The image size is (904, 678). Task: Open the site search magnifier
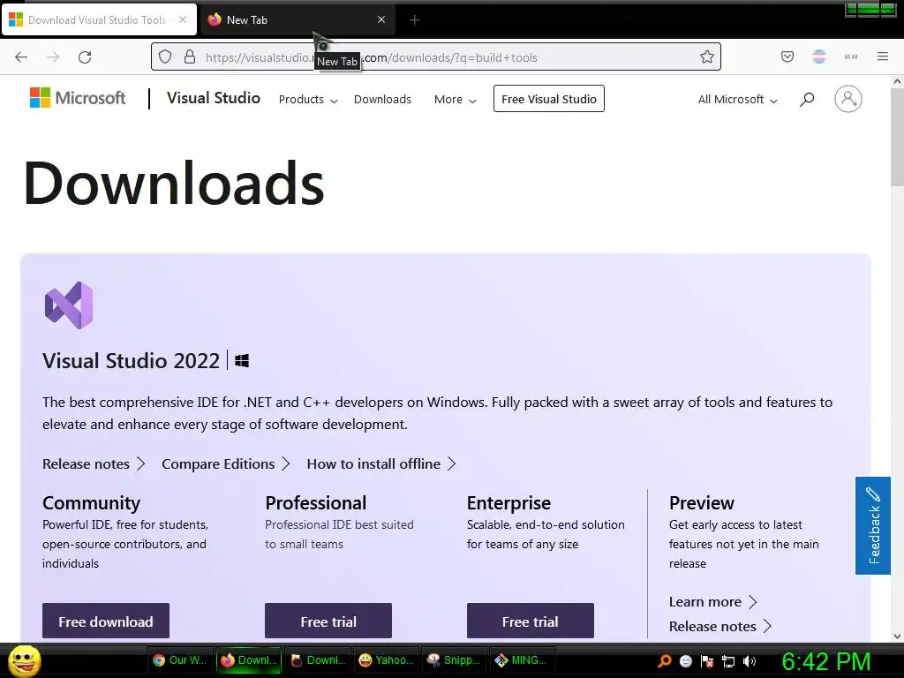(x=807, y=99)
